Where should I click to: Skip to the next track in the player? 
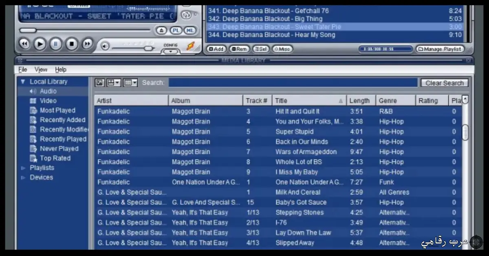pos(87,44)
